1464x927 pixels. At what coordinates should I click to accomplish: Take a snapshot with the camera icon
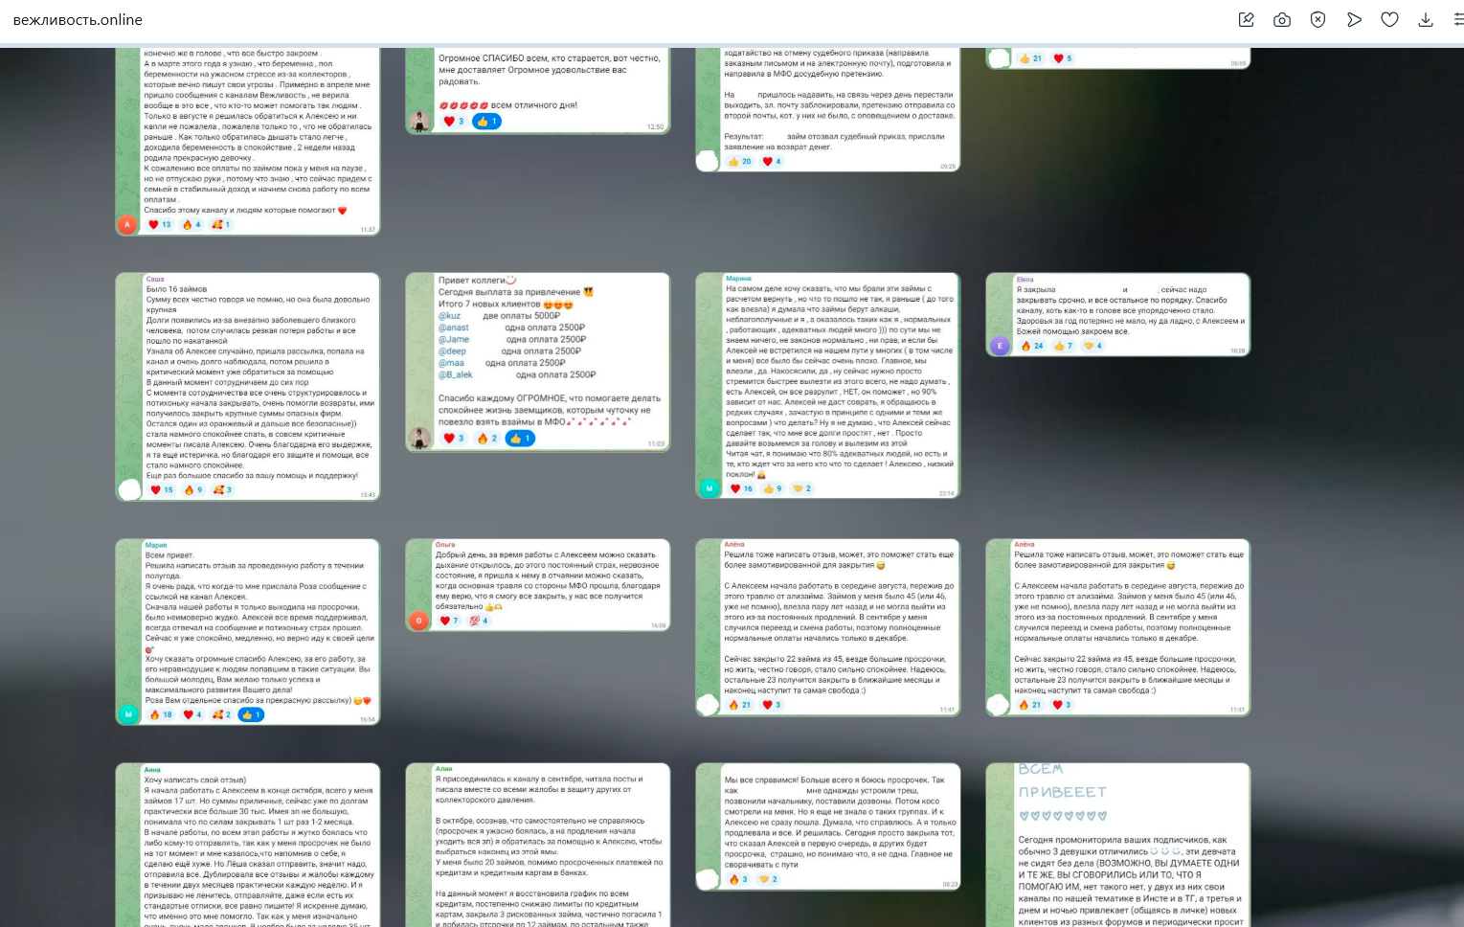coord(1282,20)
